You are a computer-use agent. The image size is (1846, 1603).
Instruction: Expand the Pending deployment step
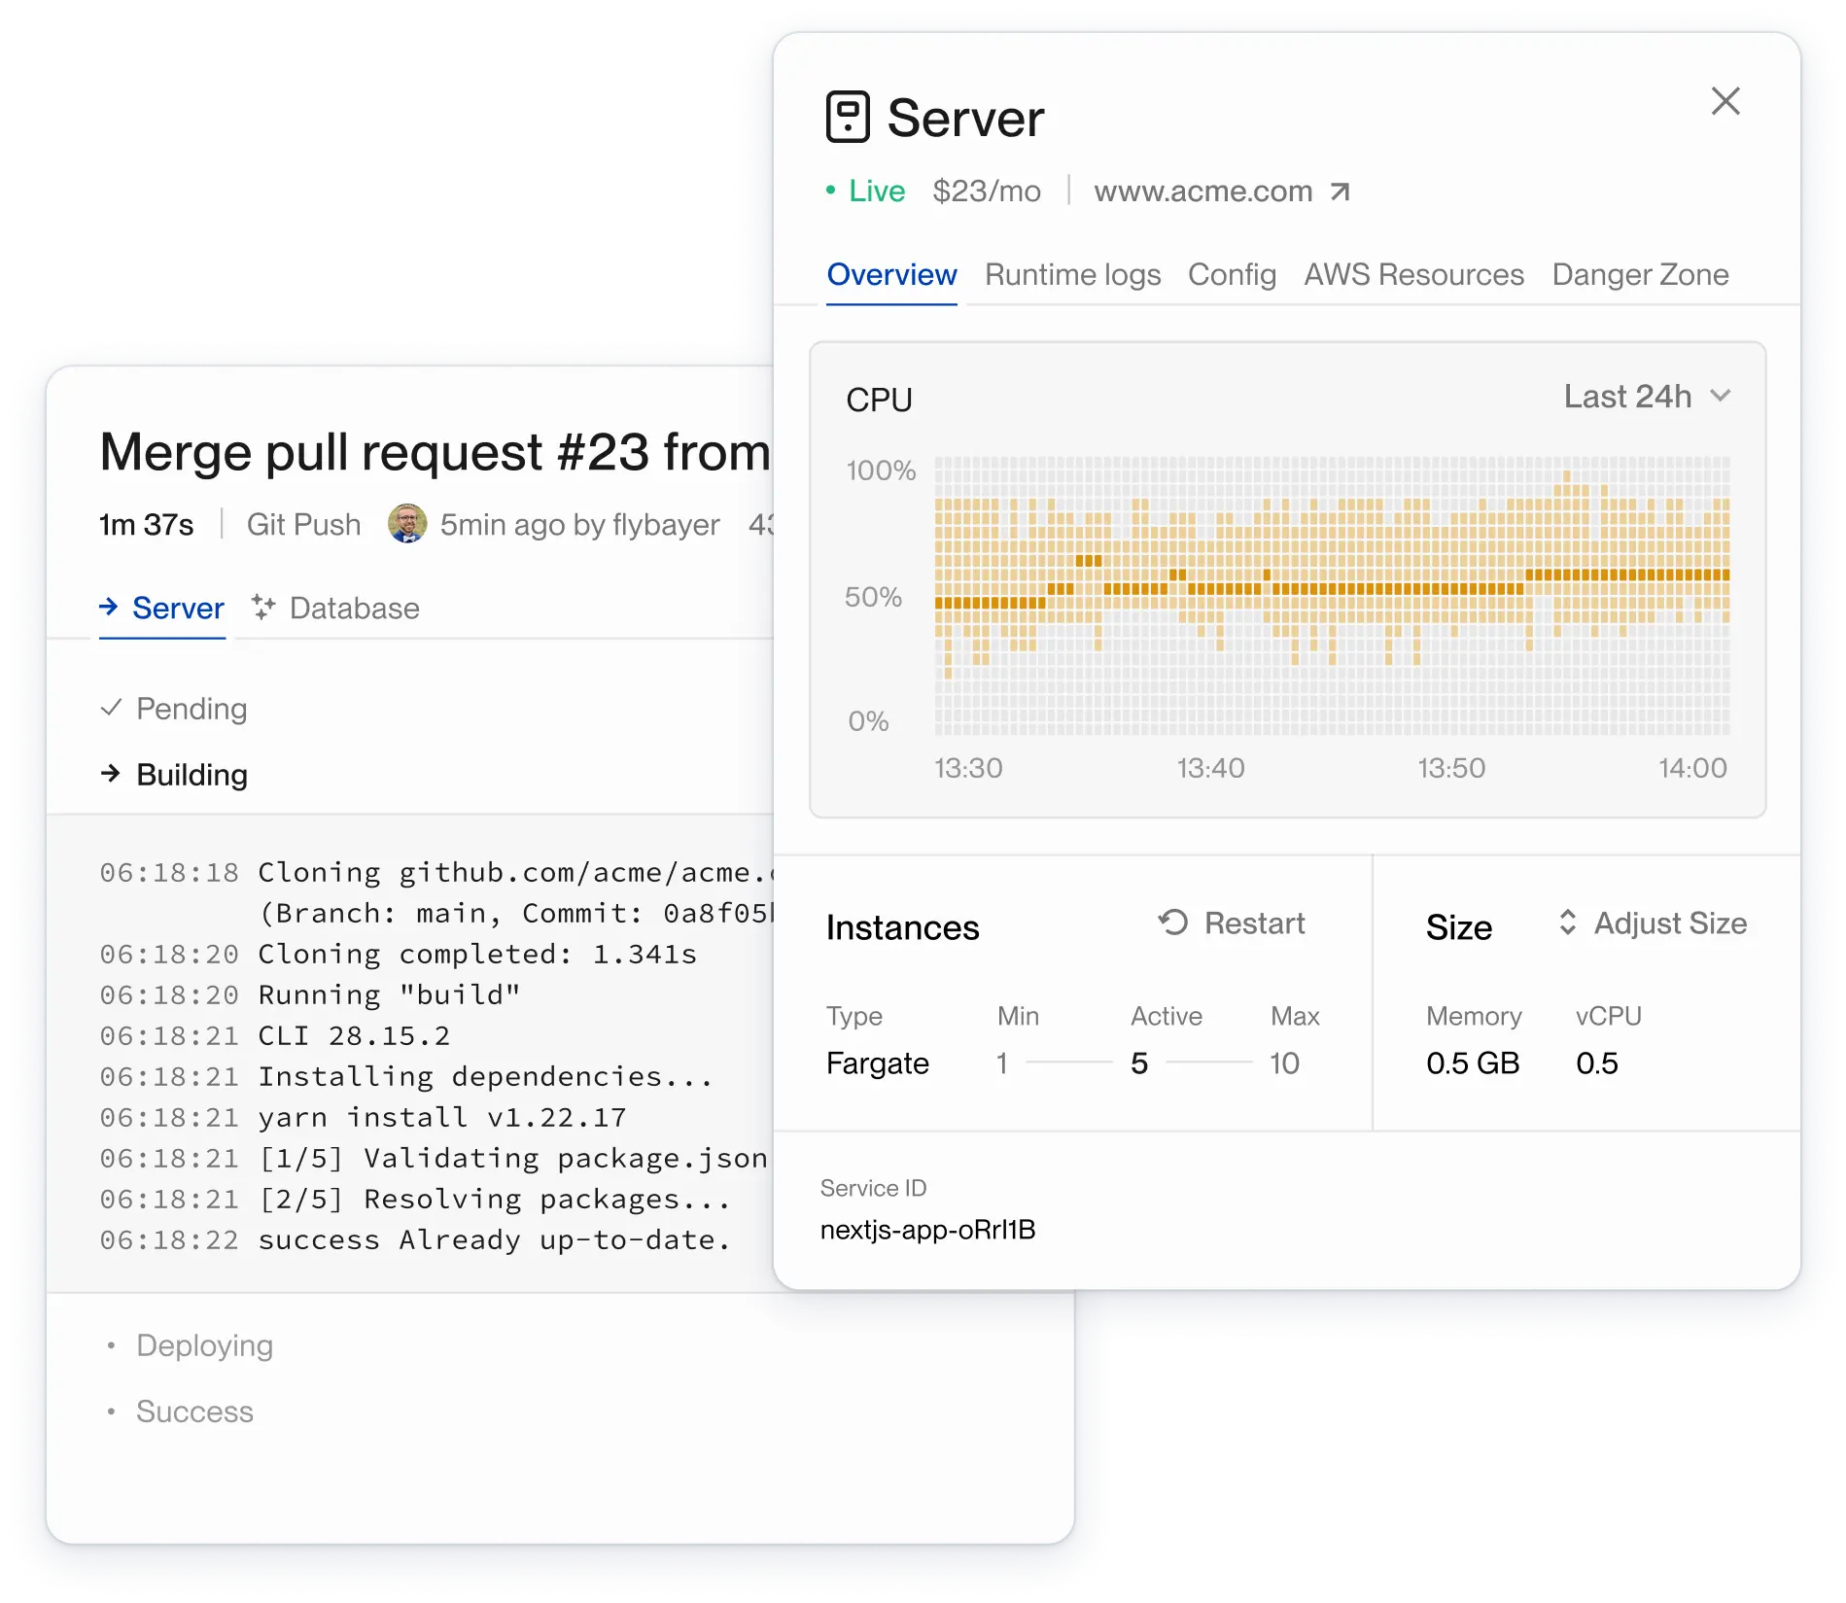(x=192, y=709)
